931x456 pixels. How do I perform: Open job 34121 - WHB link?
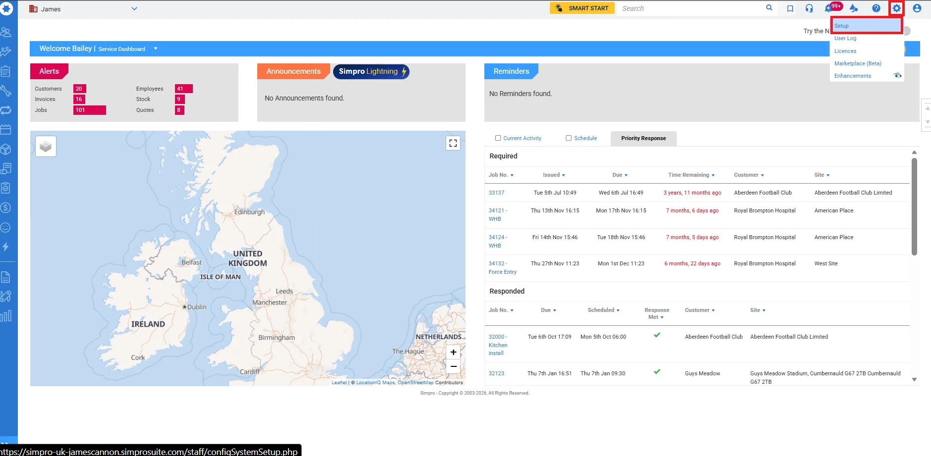(498, 214)
